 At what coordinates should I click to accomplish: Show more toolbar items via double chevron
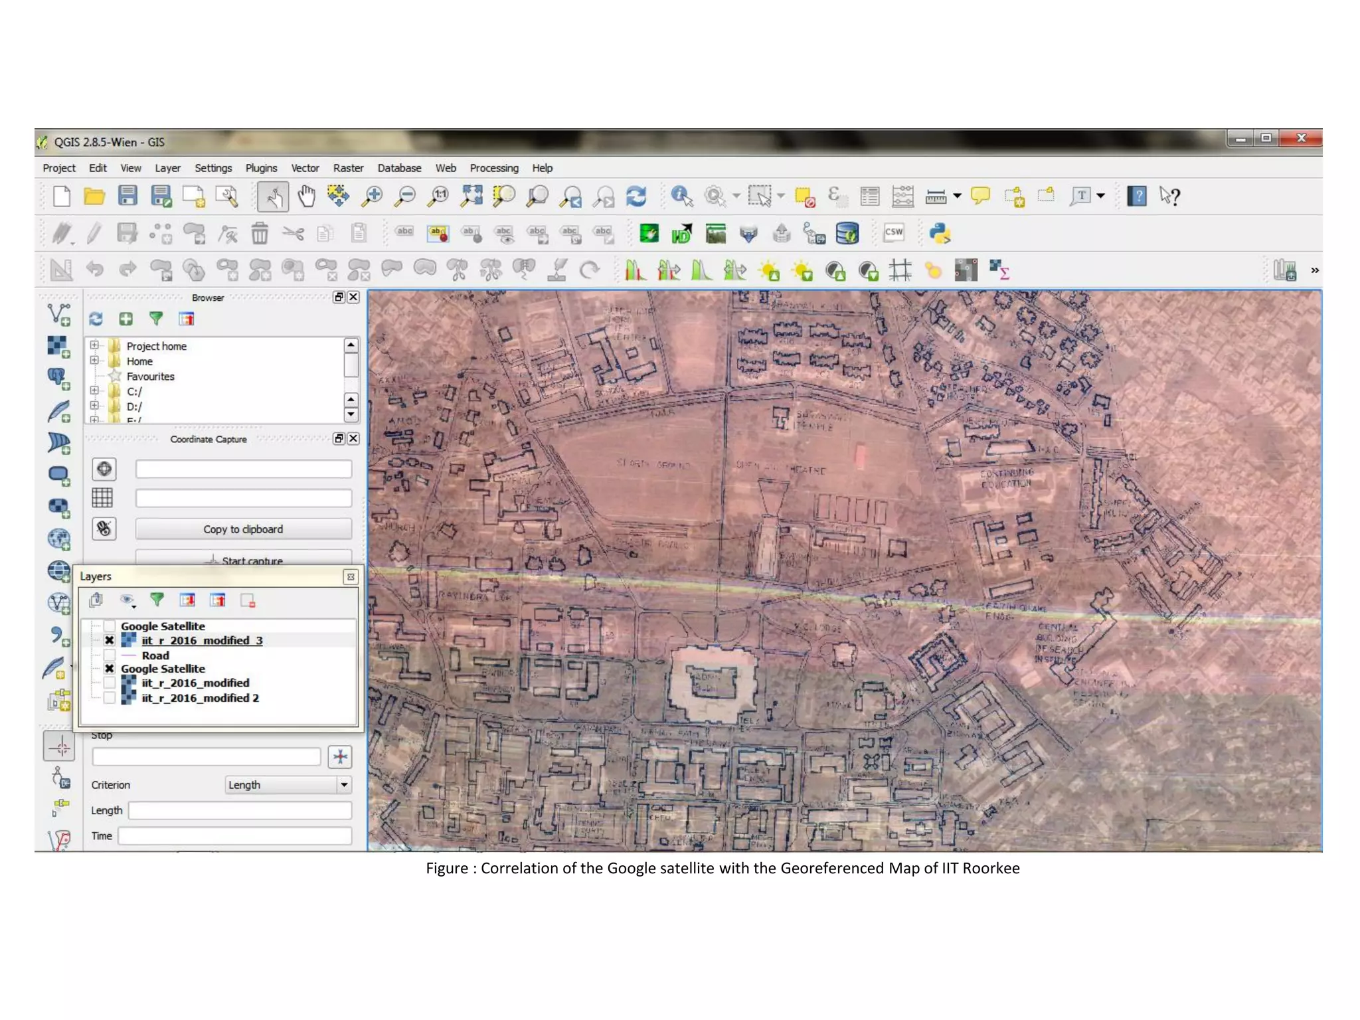(x=1314, y=270)
